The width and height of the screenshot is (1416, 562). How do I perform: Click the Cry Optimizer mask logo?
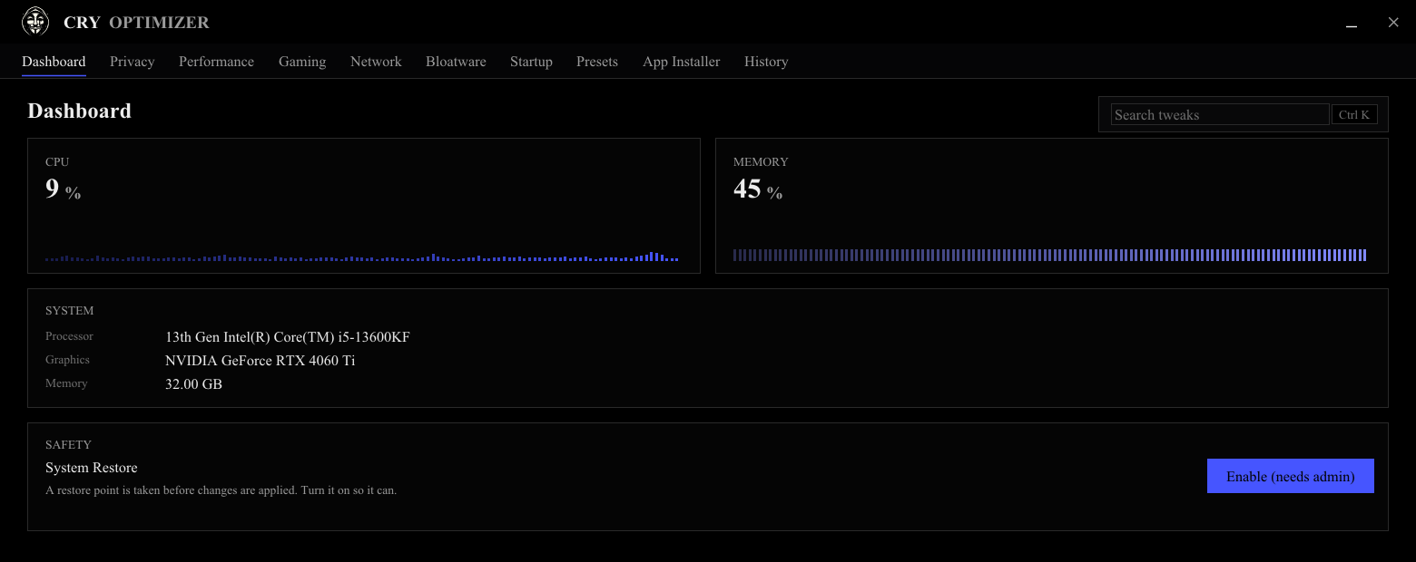pyautogui.click(x=35, y=22)
